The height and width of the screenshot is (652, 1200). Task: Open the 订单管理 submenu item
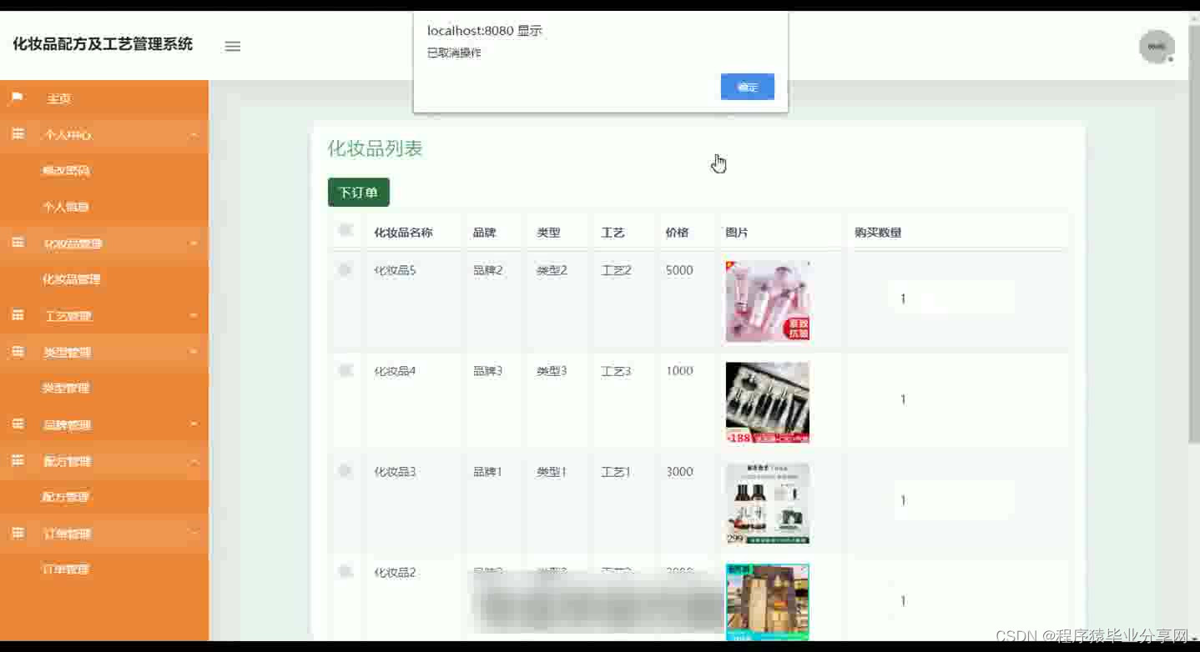pos(66,569)
